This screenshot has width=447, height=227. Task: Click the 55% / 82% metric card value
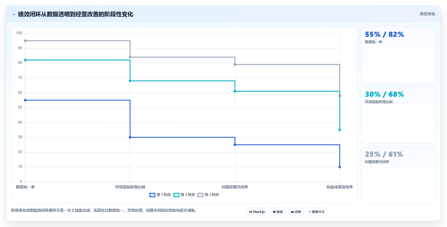(x=384, y=35)
